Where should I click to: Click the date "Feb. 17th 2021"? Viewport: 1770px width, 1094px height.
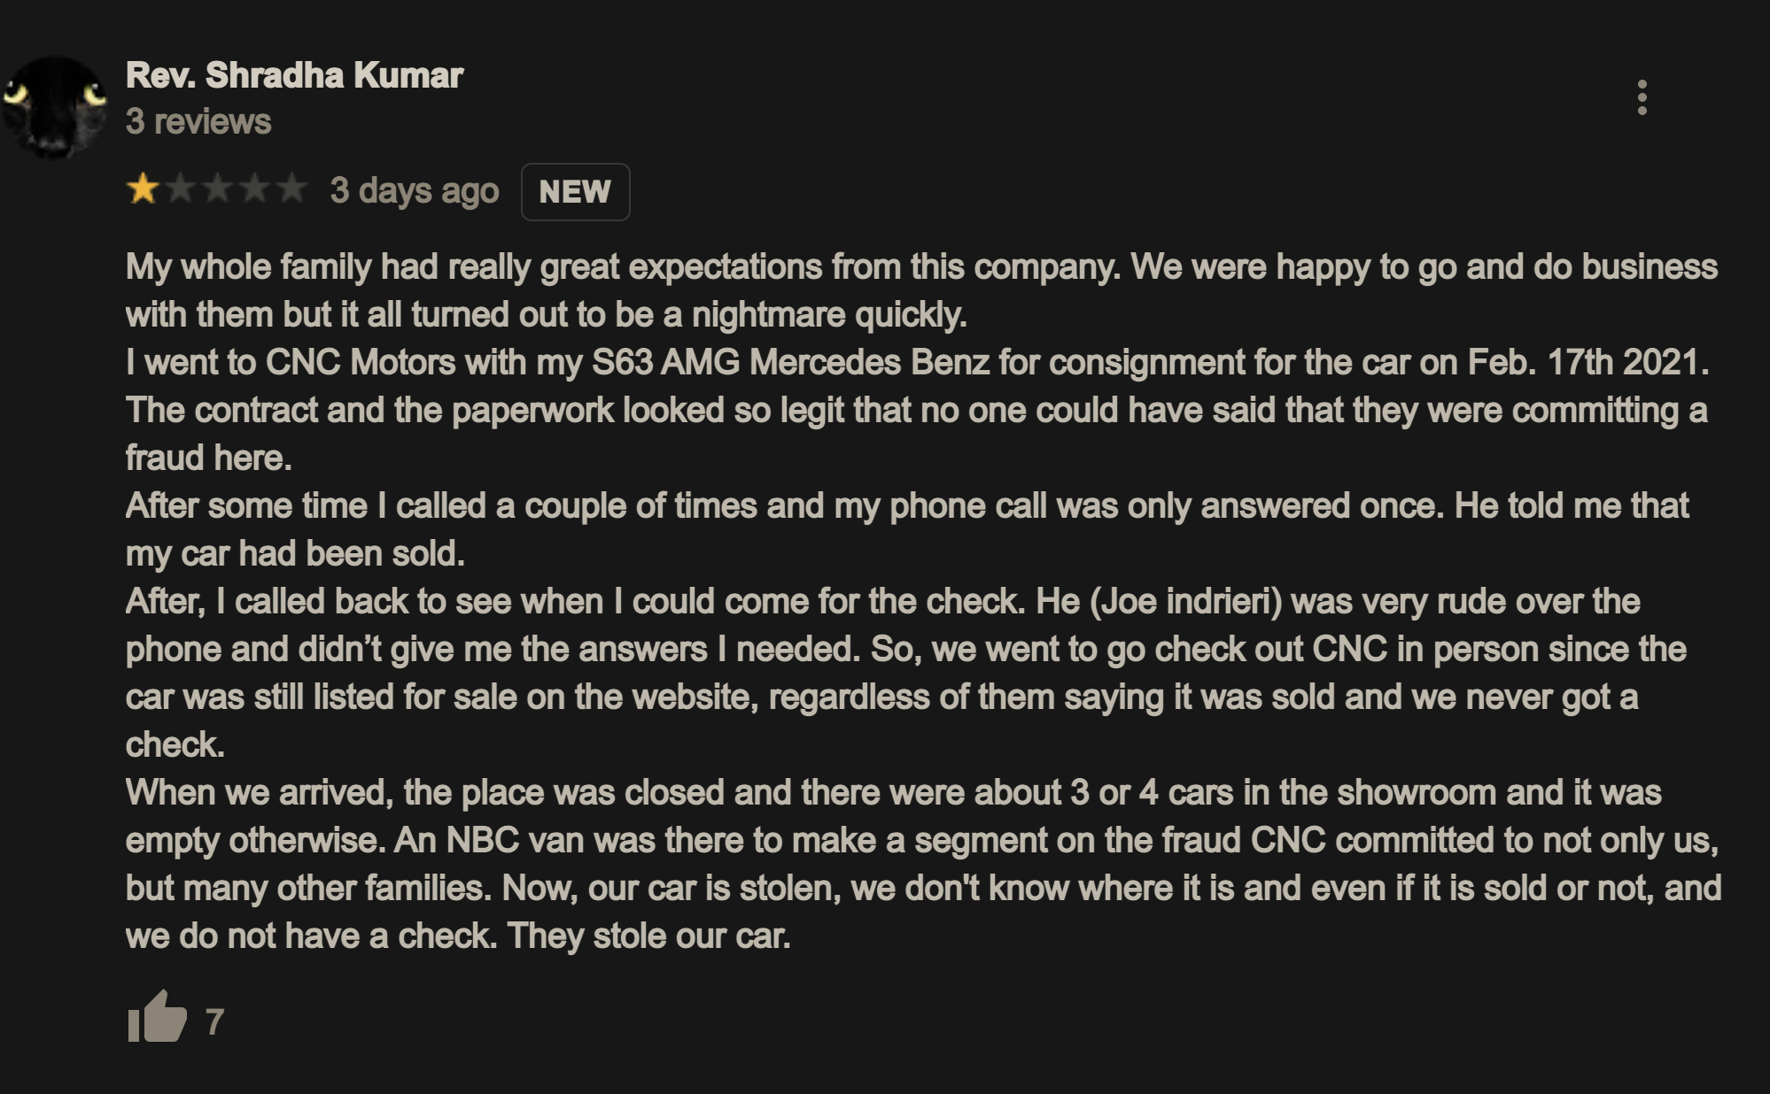pos(1586,363)
